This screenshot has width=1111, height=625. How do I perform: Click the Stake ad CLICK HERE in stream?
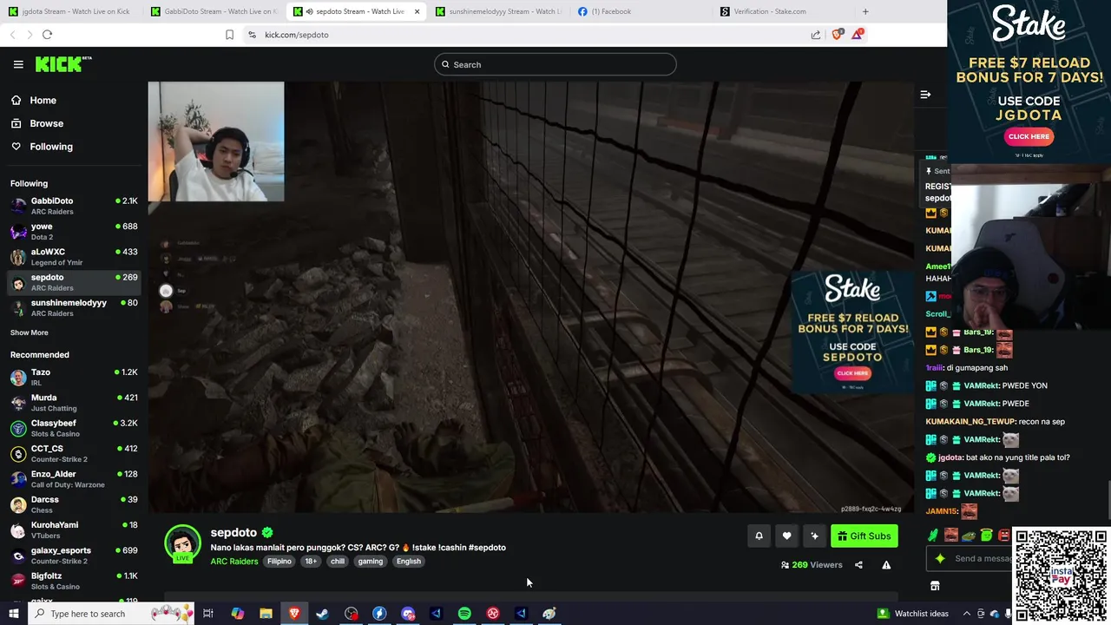pyautogui.click(x=852, y=373)
